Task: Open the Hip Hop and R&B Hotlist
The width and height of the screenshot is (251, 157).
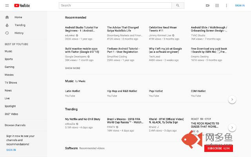Action: click(122, 91)
